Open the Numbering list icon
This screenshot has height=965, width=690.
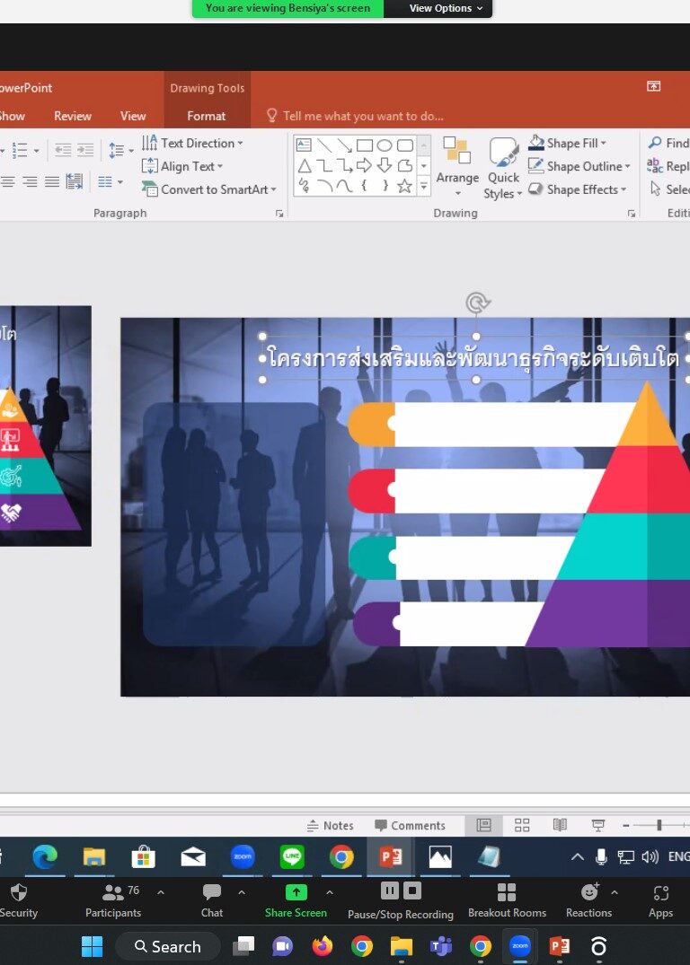click(x=25, y=150)
